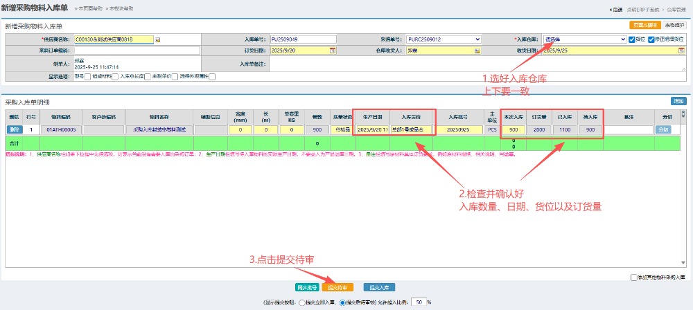This screenshot has height=310, width=693.
Task: Click lookup icon in 仓库收货人 field
Action: click(x=477, y=51)
